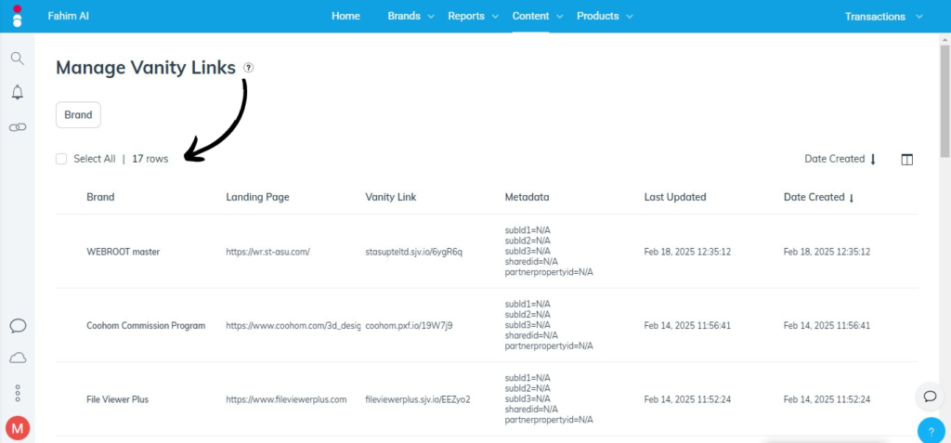Click the blue help question button

[931, 430]
